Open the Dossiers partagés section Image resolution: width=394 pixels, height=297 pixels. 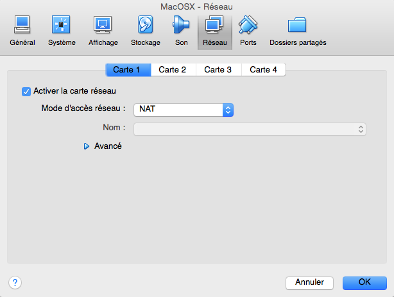coord(298,31)
